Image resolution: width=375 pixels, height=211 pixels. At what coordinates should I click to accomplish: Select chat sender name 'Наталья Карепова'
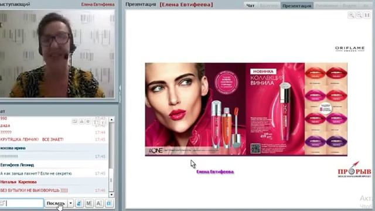coord(18,182)
